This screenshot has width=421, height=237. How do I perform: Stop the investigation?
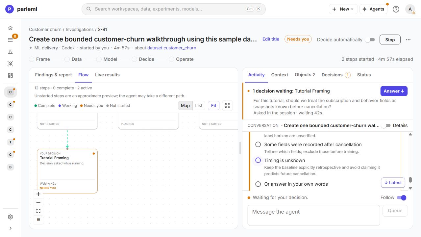(390, 39)
